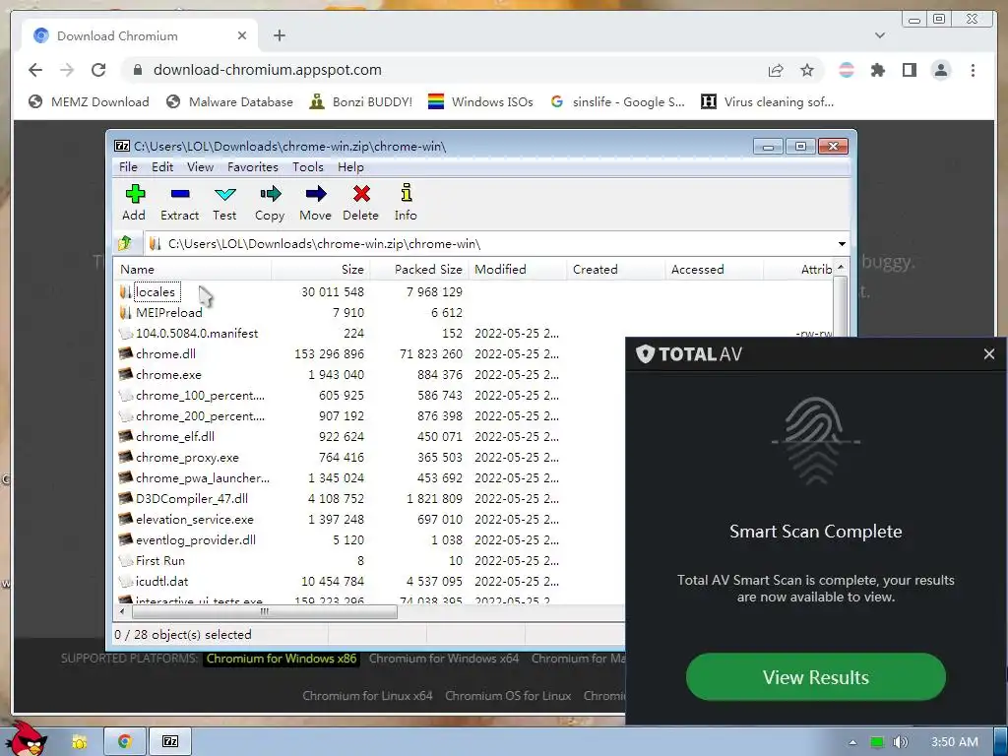The image size is (1008, 756).
Task: Open Bonzi BUDDY! bookmark
Action: click(x=360, y=102)
